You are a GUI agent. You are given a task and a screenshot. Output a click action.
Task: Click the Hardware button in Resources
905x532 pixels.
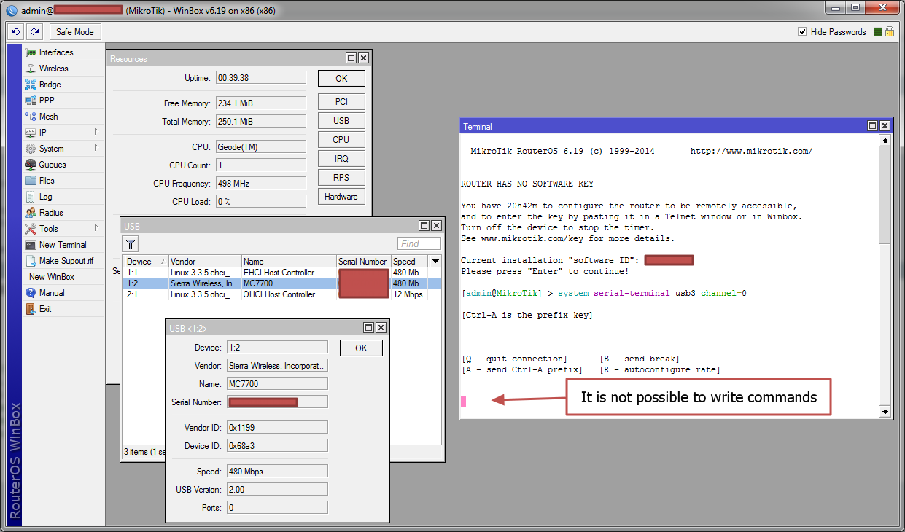[341, 197]
